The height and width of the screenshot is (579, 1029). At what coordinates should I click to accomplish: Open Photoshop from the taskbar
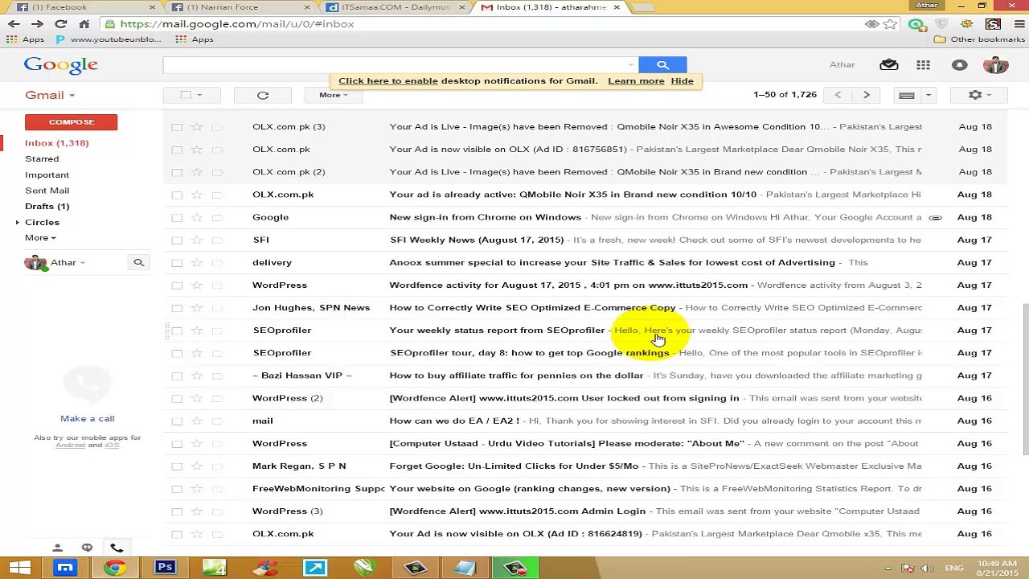(x=165, y=568)
